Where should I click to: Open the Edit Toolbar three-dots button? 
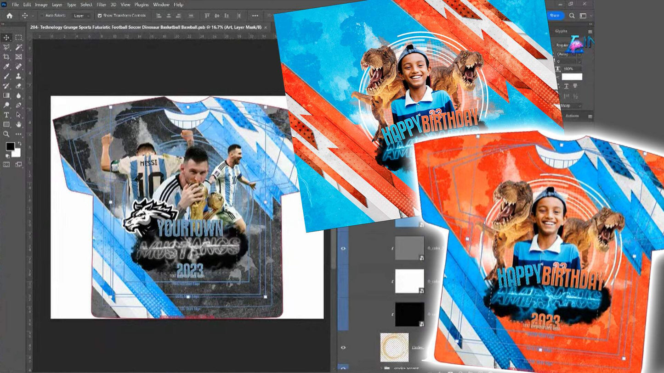coord(18,134)
